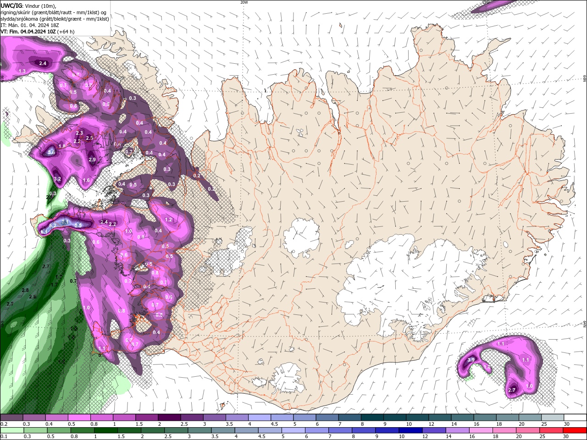Select darkest green swatch between 1 and 1.5

pyautogui.click(x=105, y=430)
